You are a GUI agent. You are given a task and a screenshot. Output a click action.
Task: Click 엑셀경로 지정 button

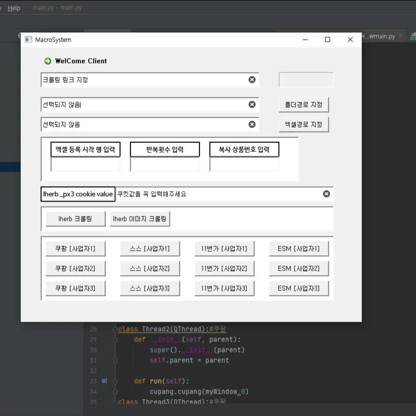(303, 125)
